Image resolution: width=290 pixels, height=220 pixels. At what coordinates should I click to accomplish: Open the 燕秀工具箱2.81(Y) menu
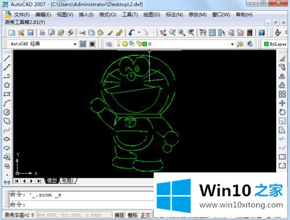[25, 22]
